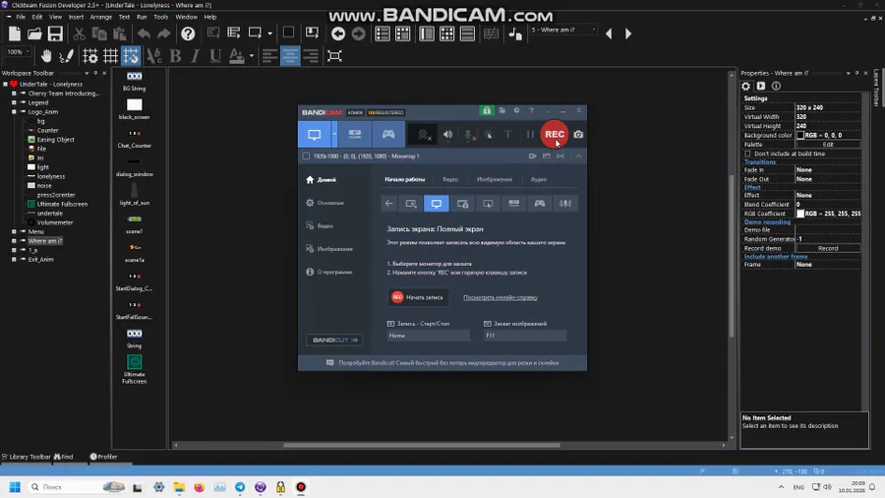Click the Windows taskbar search box
This screenshot has width=885, height=498.
77,487
